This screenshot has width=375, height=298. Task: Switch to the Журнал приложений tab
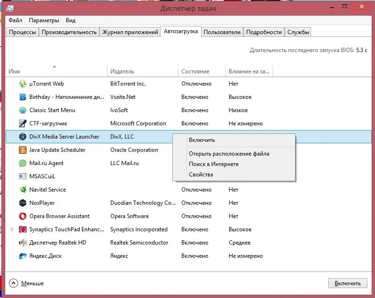[x=130, y=32]
